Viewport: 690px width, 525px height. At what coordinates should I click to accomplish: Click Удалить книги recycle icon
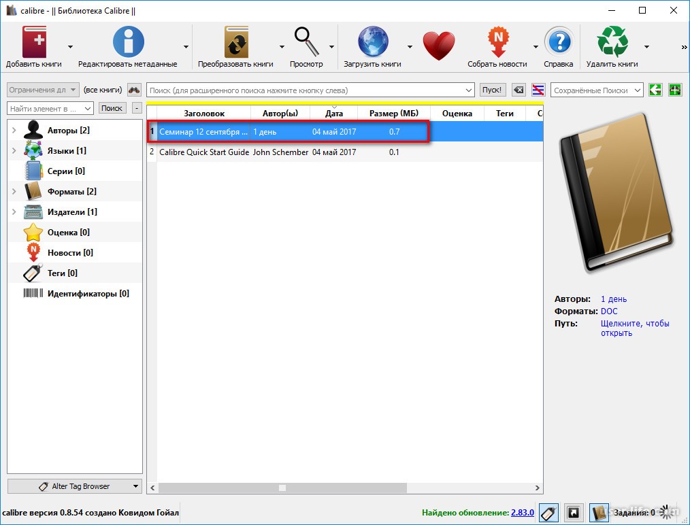click(612, 41)
